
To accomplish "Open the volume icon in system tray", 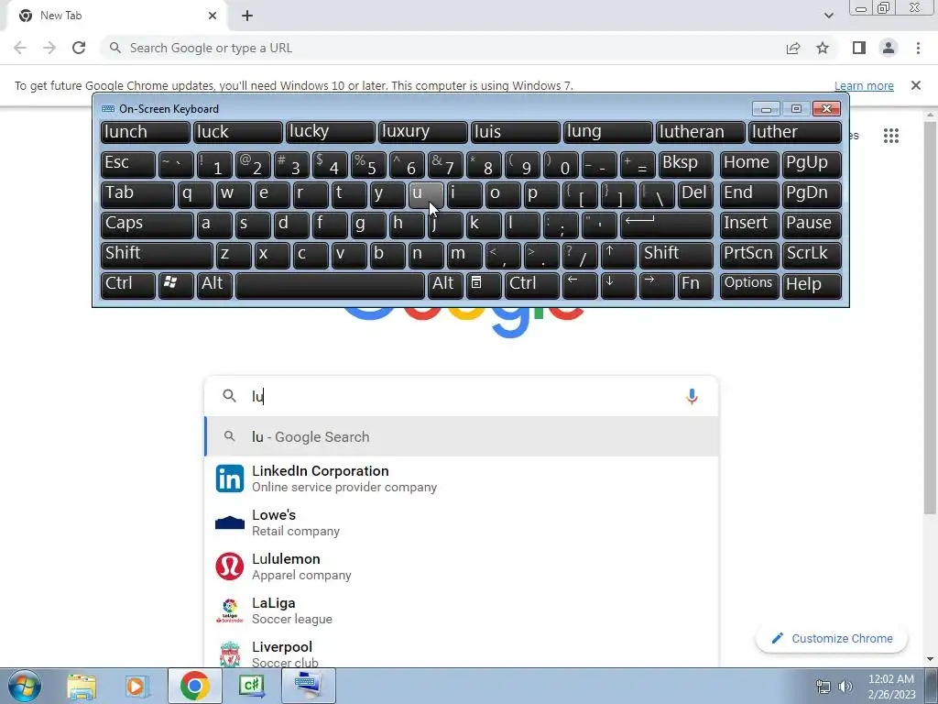I will (x=845, y=687).
